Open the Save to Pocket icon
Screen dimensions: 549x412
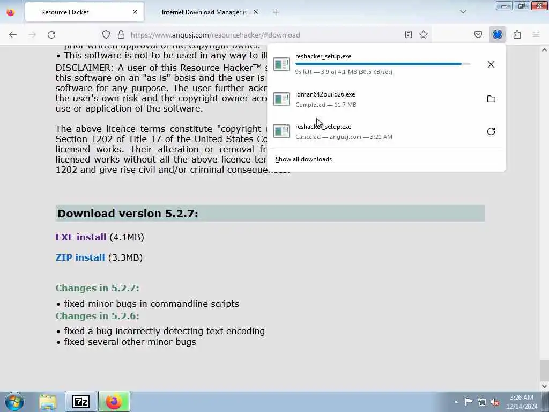478,34
